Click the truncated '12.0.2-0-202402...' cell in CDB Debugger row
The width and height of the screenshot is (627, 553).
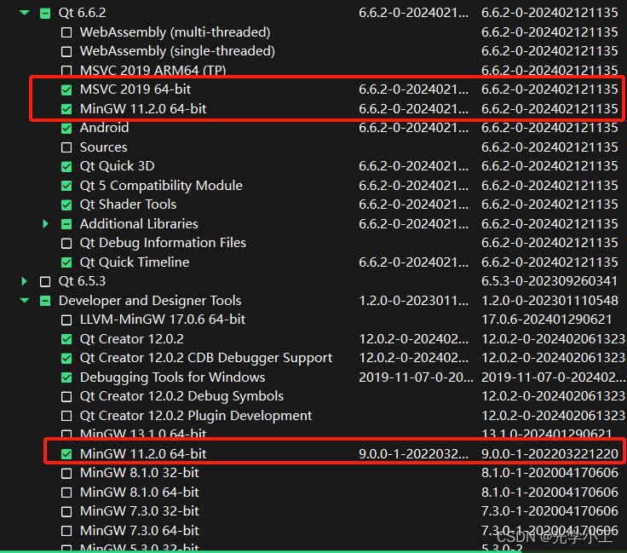click(x=413, y=358)
